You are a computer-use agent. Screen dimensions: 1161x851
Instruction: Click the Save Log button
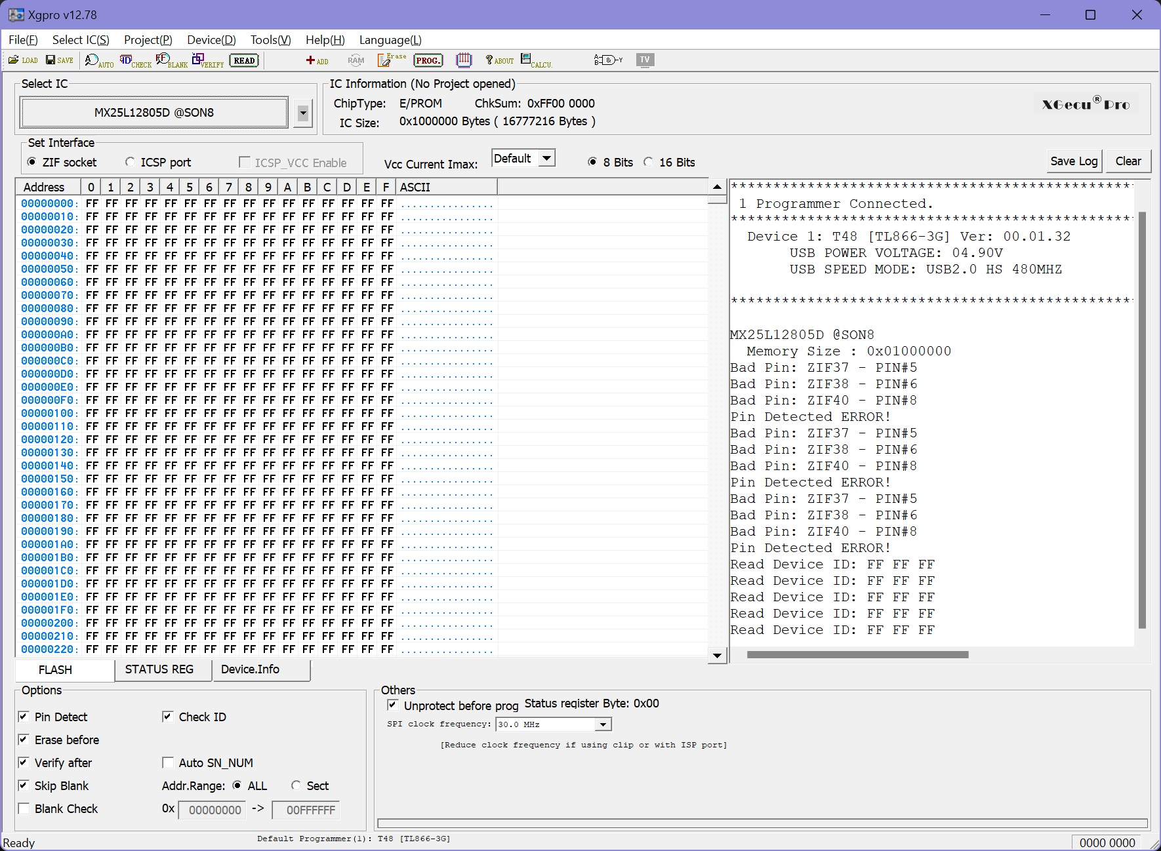coord(1074,161)
